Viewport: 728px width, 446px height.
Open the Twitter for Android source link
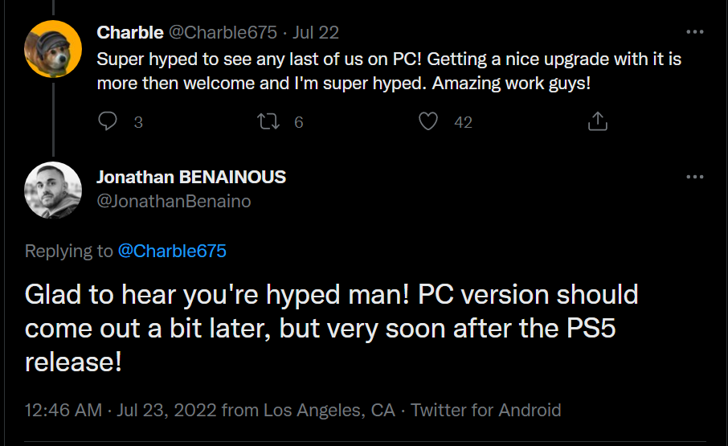[x=486, y=410]
